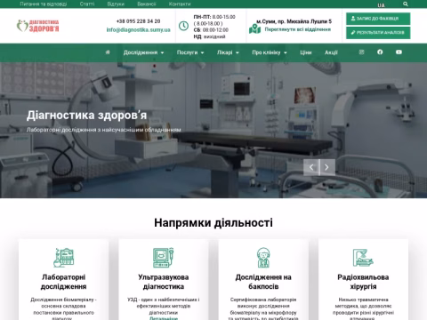Expand the Послуги dropdown menu

[190, 52]
